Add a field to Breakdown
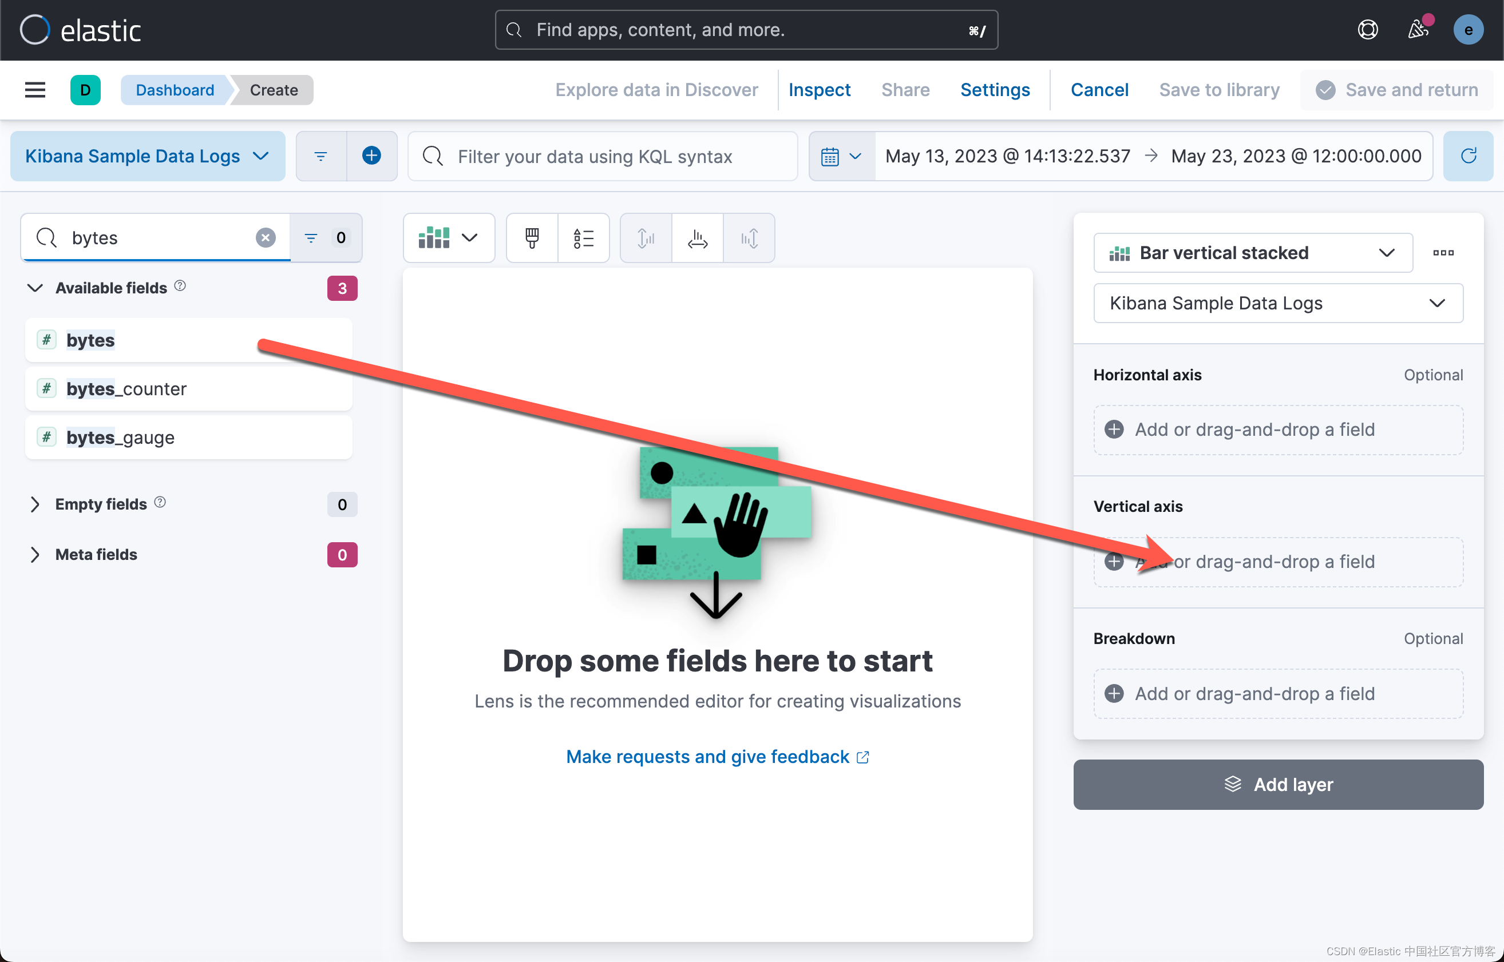The height and width of the screenshot is (962, 1504). click(1278, 694)
